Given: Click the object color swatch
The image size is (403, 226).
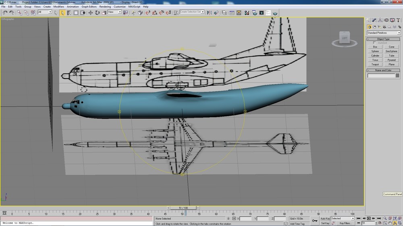Looking at the screenshot, I should pos(397,76).
